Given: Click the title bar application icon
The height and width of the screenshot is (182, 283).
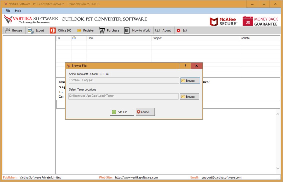Looking at the screenshot, I should (x=6, y=4).
